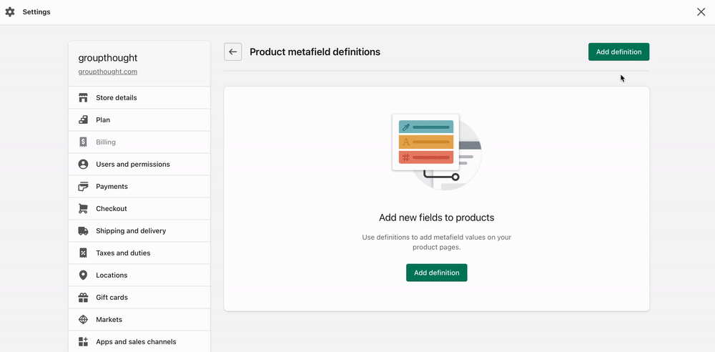This screenshot has width=715, height=352.
Task: Go back using the arrow button
Action: point(232,52)
